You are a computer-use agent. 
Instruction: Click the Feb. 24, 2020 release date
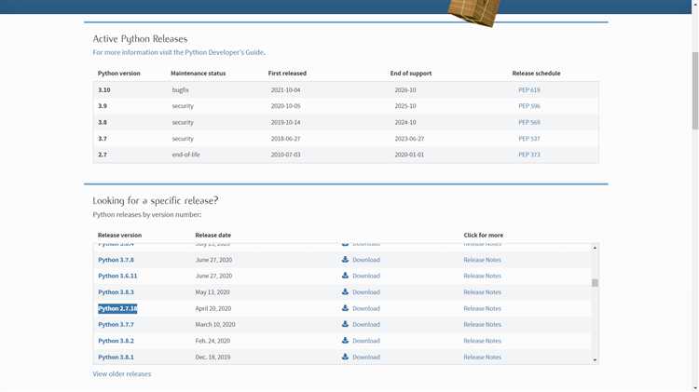(212, 341)
